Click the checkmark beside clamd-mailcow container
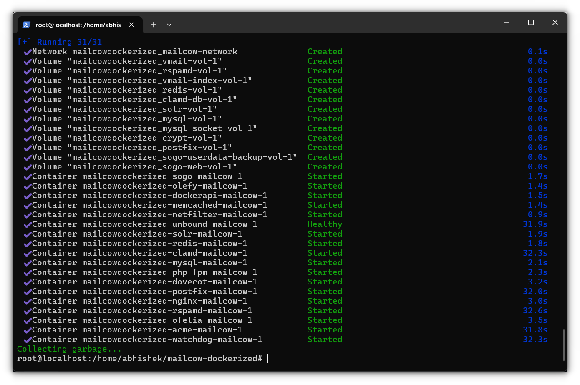 click(x=27, y=253)
